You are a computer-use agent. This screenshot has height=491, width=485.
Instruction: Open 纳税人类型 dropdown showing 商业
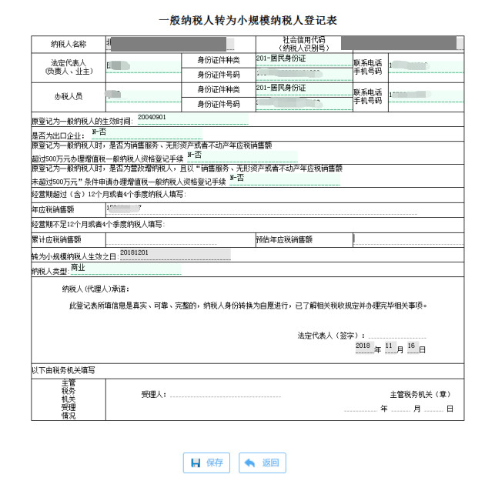click(x=125, y=269)
